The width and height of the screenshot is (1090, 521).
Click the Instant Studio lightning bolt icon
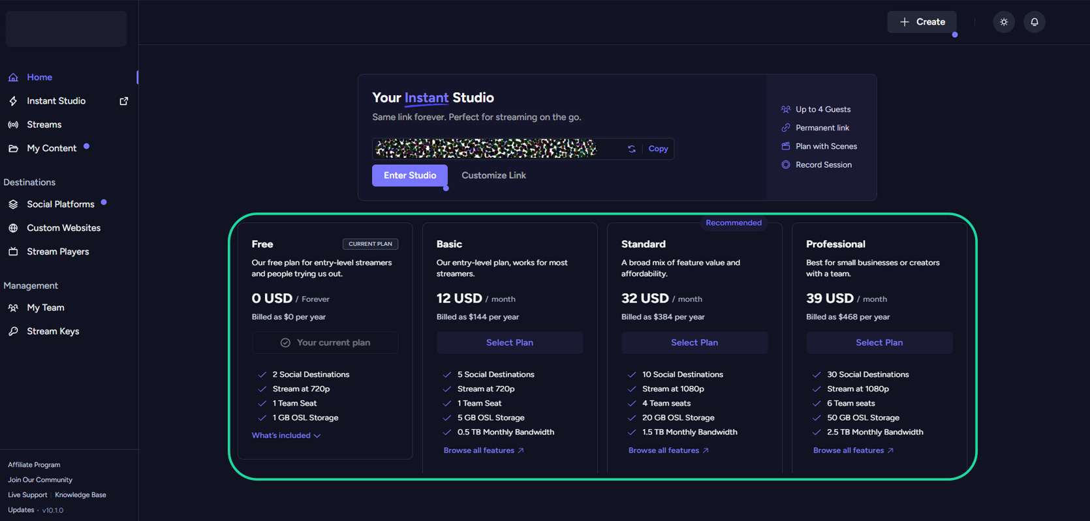tap(13, 101)
